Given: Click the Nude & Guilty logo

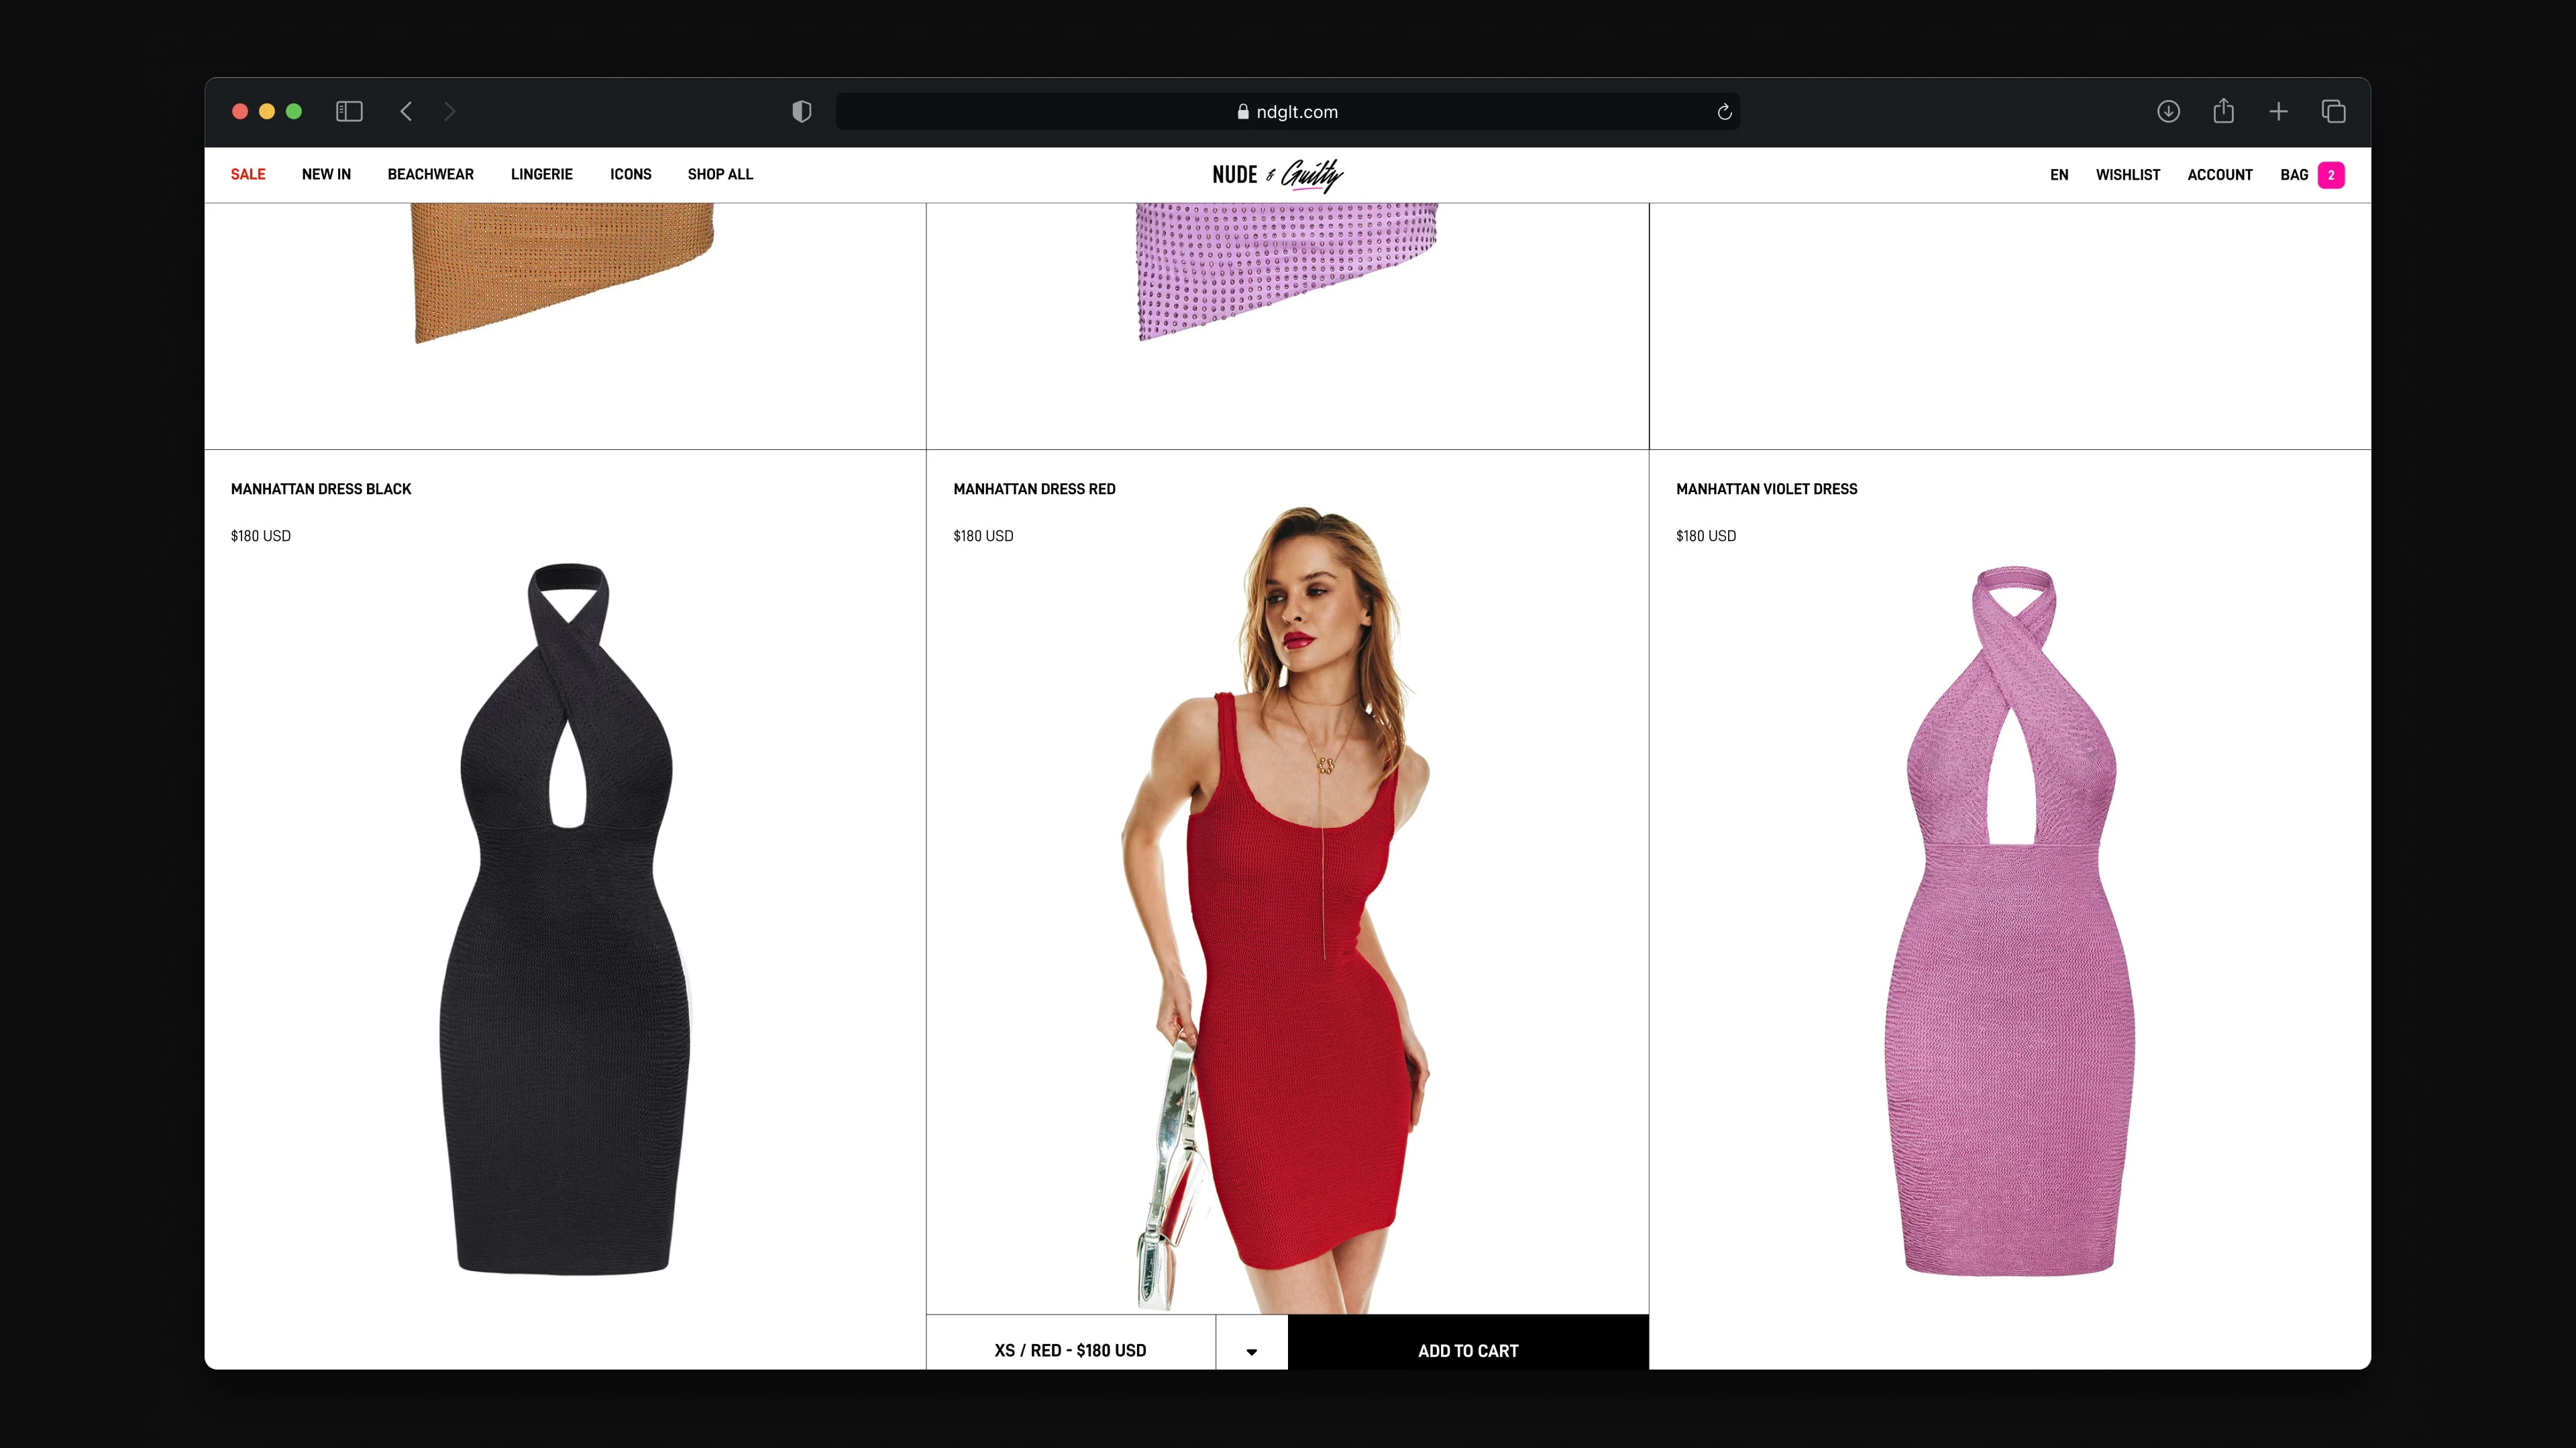Looking at the screenshot, I should point(1277,175).
